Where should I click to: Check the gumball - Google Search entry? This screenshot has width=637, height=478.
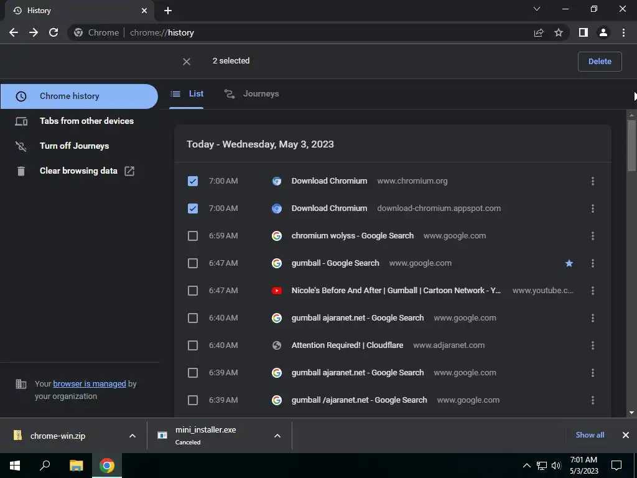tap(193, 263)
